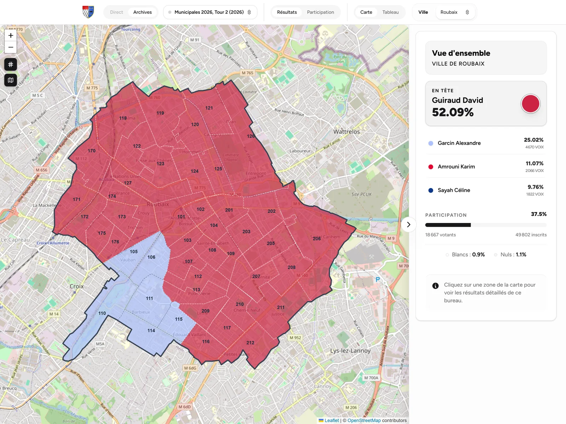Click the participation progress bar
566x424 pixels.
pos(486,225)
